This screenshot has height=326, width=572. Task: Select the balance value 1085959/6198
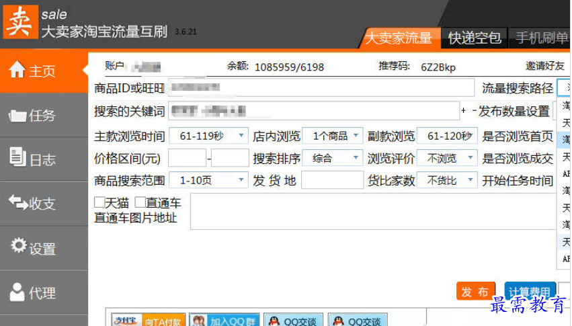pos(289,67)
